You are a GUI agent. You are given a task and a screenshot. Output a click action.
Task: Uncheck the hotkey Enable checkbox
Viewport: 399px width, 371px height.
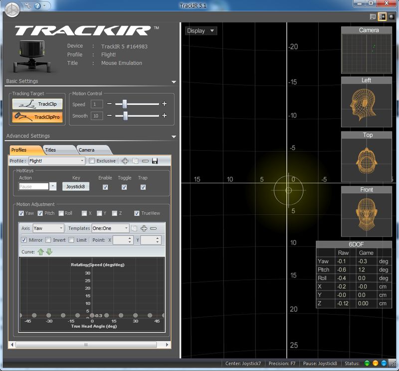(x=105, y=187)
